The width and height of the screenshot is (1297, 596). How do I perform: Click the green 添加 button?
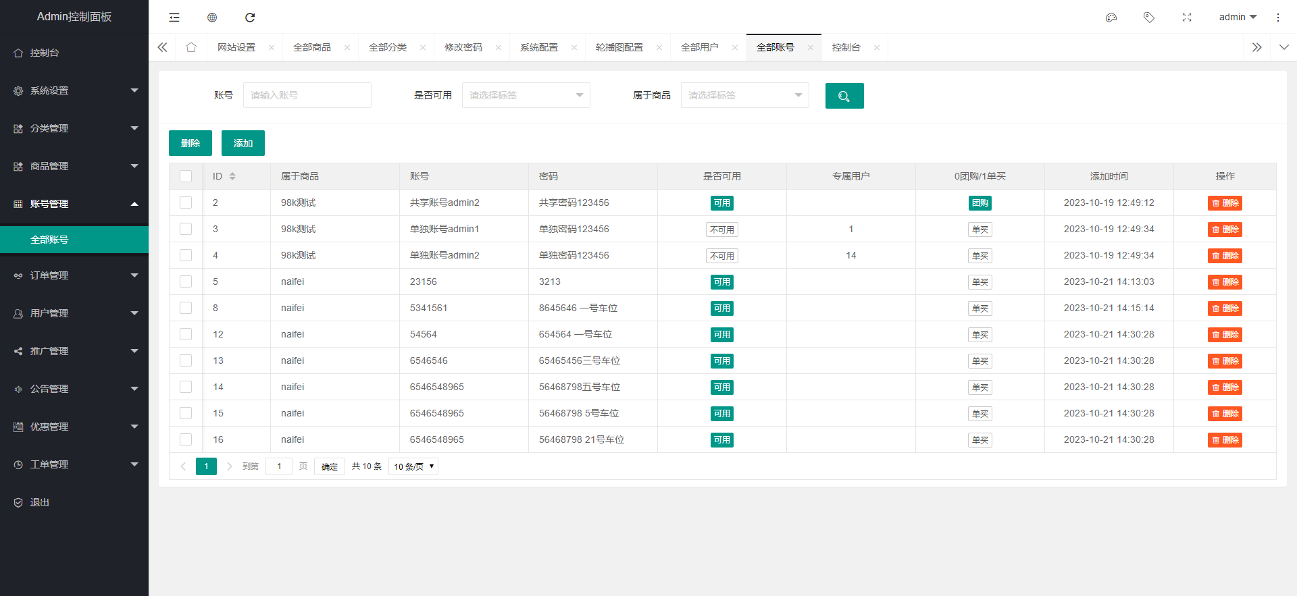[243, 143]
